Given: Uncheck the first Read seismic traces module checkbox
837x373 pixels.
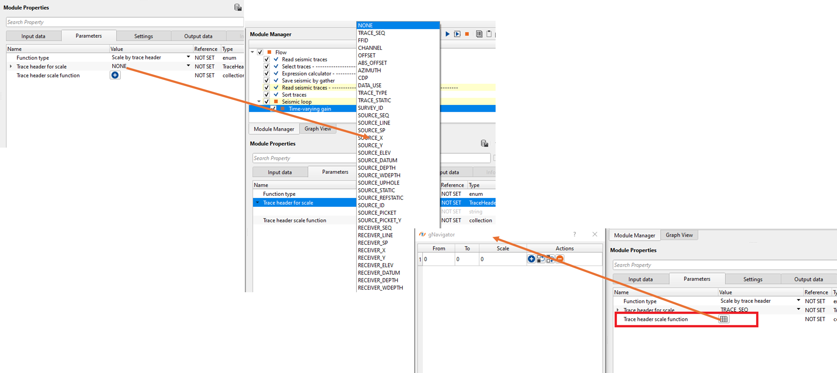Looking at the screenshot, I should coord(267,59).
